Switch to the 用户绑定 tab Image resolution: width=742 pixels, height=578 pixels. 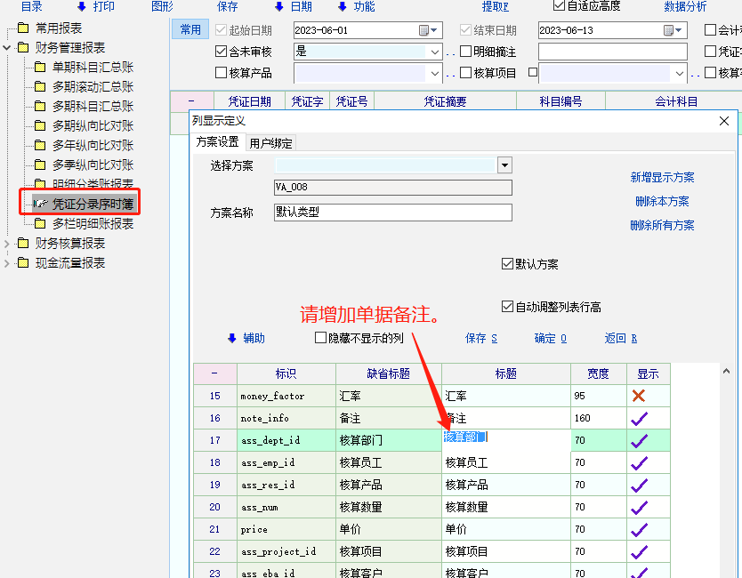coord(271,143)
